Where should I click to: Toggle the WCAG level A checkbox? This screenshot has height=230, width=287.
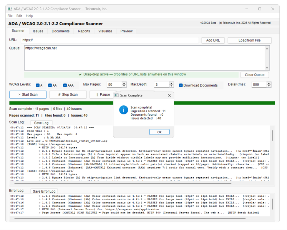38,85
